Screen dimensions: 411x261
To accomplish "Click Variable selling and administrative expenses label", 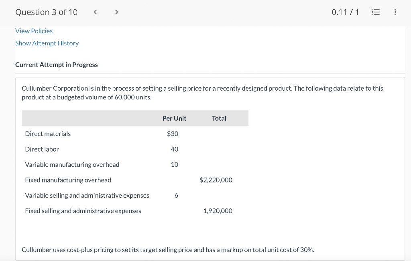I will [x=87, y=195].
